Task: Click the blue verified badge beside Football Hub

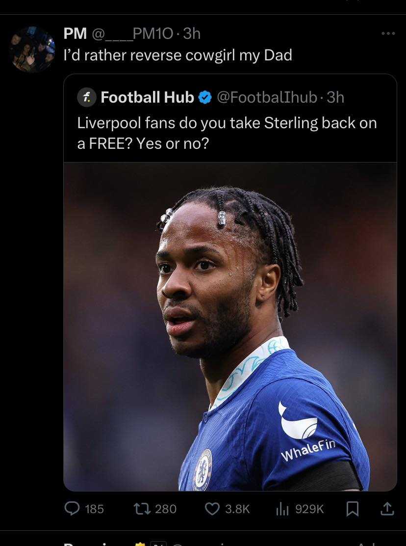Action: pyautogui.click(x=205, y=98)
